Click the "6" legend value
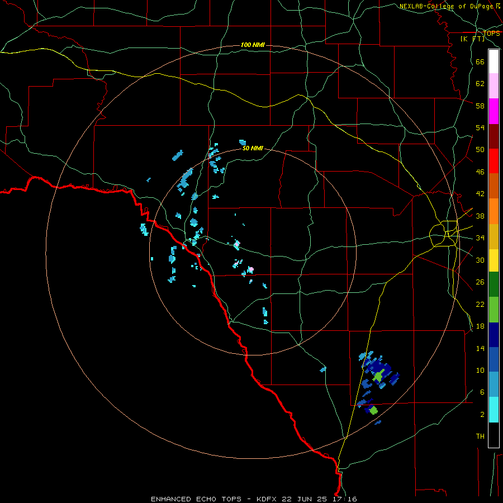503x503 pixels. (482, 392)
